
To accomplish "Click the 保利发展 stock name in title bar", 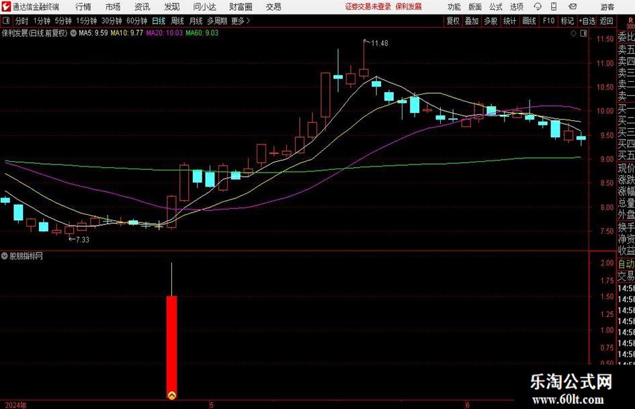I will 409,7.
